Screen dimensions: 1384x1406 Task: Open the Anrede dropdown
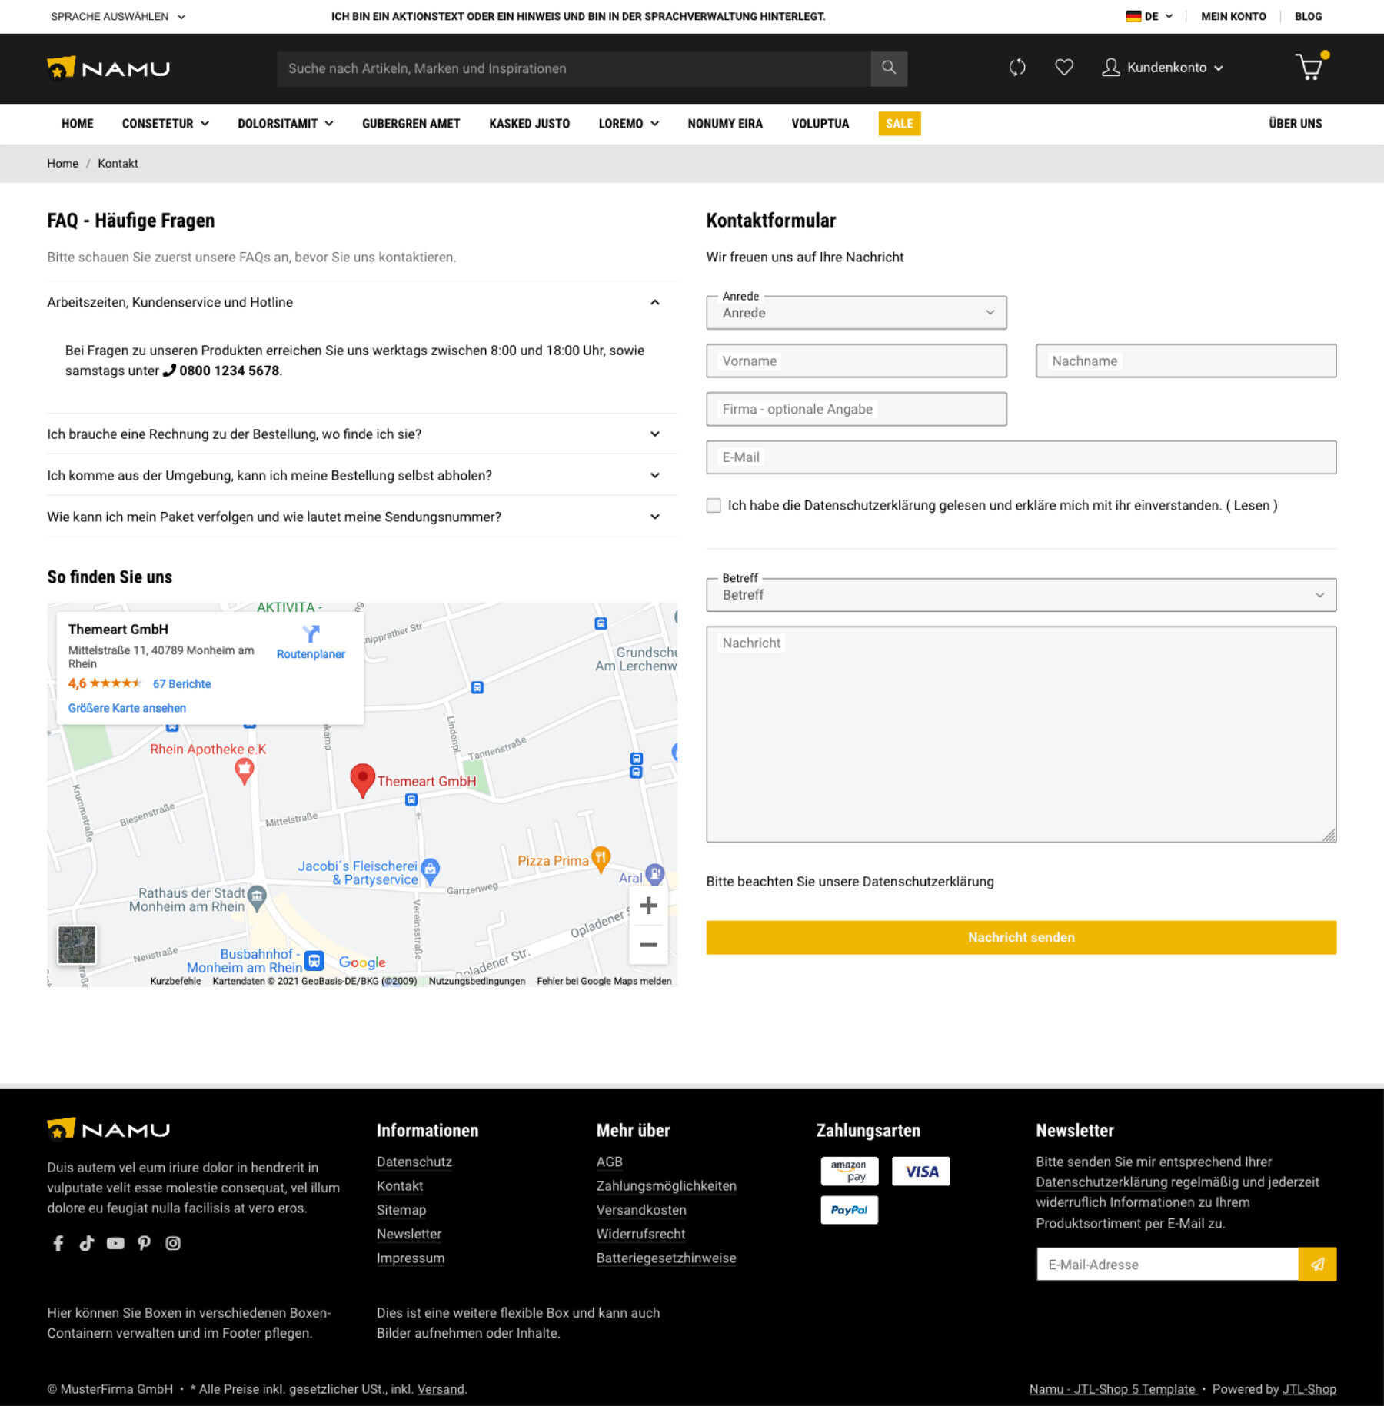[x=857, y=312]
